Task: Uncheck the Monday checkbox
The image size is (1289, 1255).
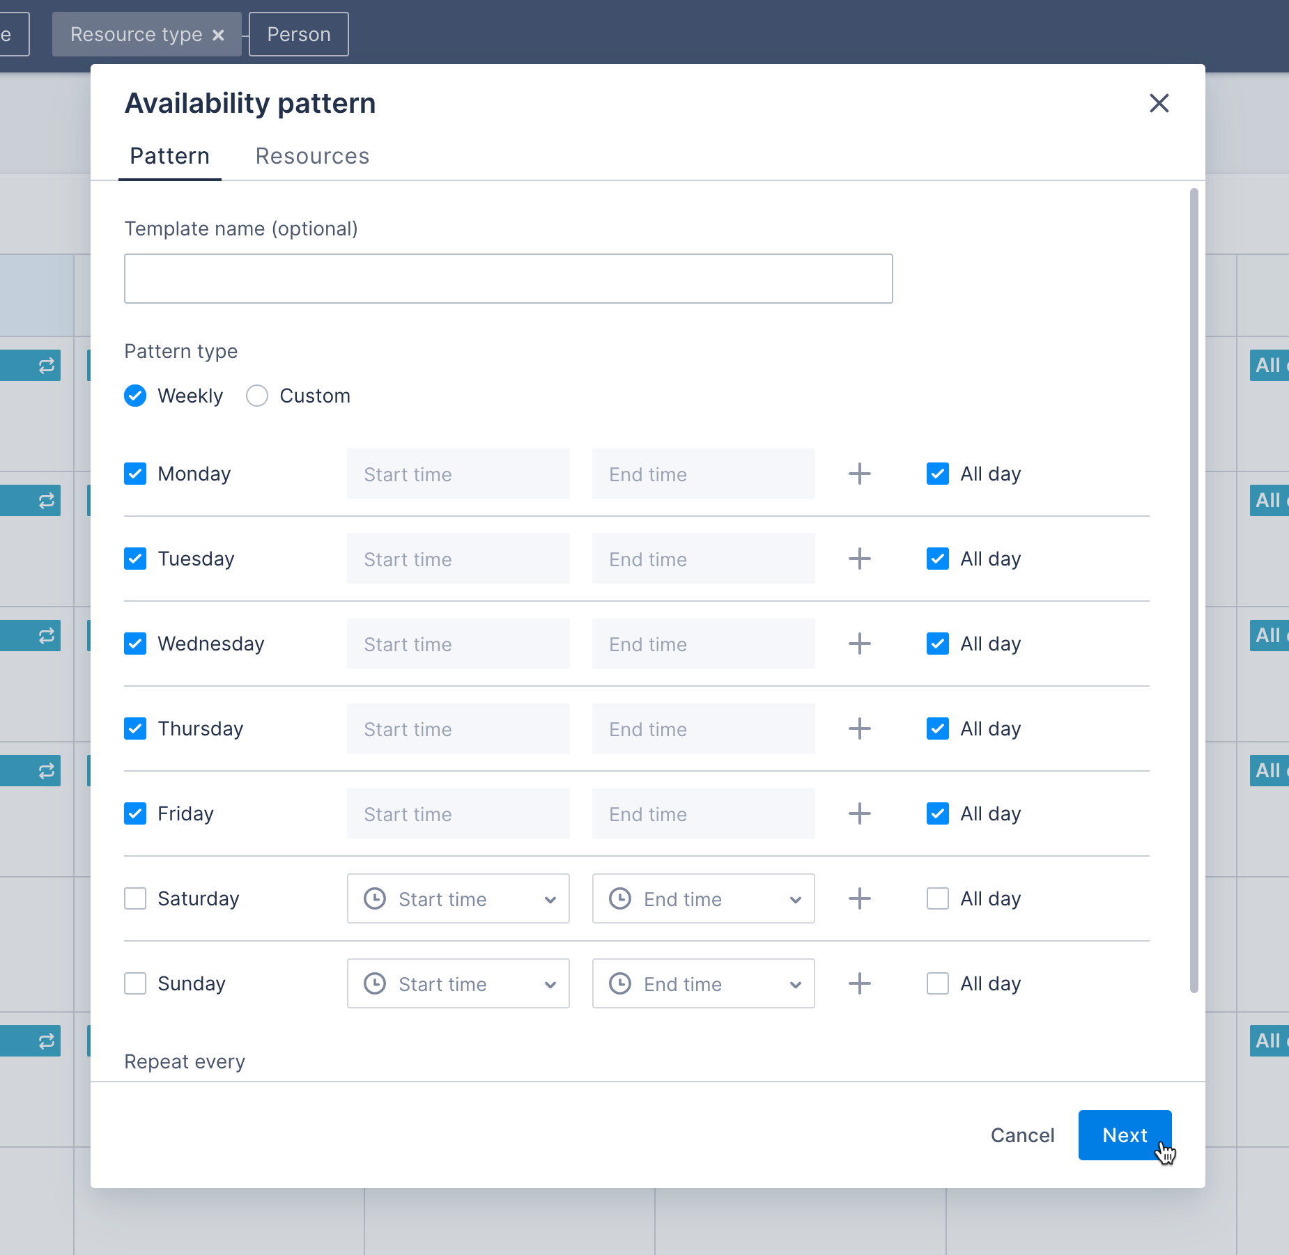Action: [135, 474]
